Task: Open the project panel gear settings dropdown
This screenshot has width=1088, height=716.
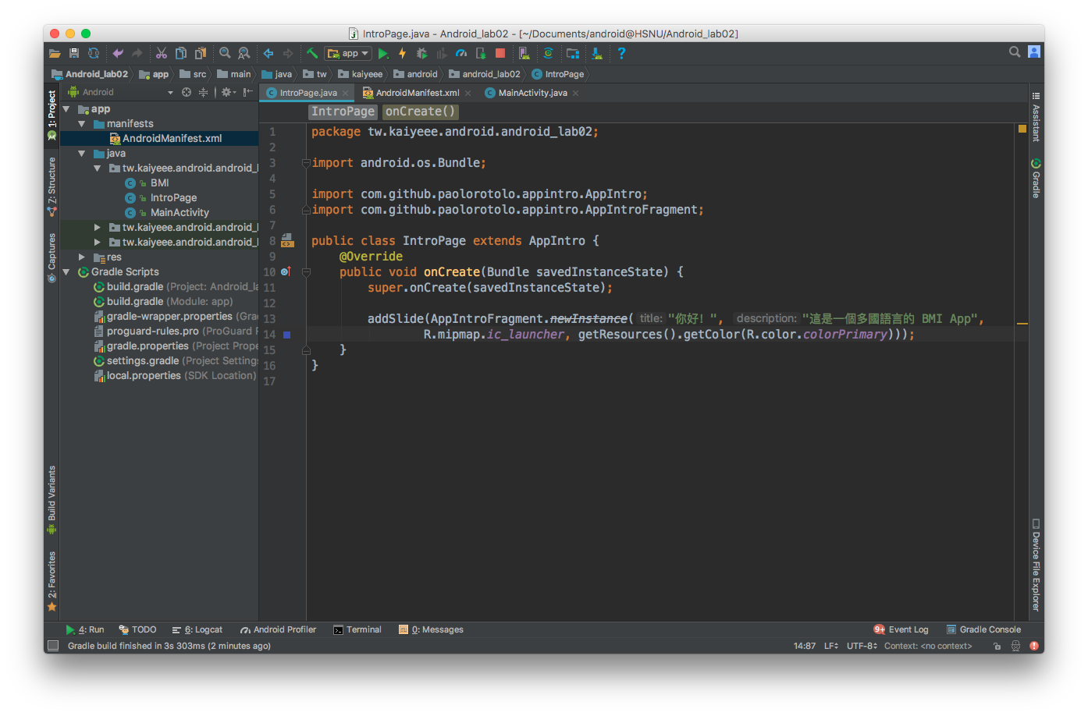Action: pos(228,92)
